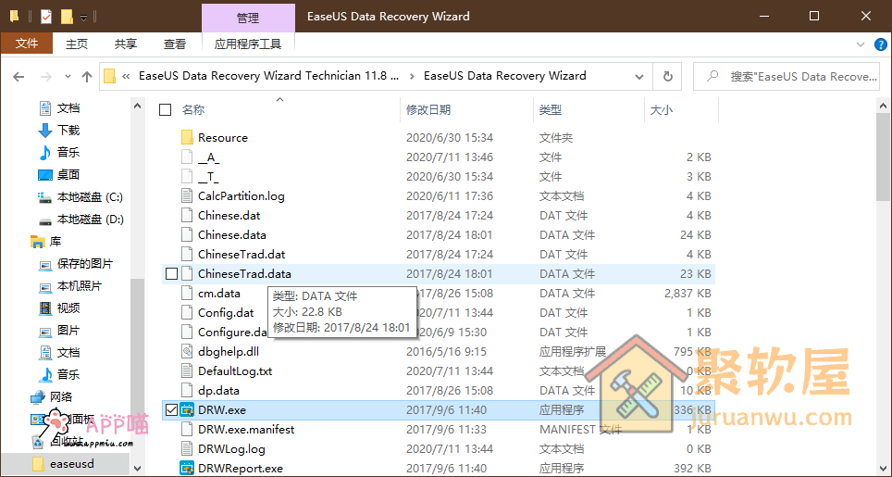
Task: Click the DRWReport.exe application icon
Action: [187, 469]
